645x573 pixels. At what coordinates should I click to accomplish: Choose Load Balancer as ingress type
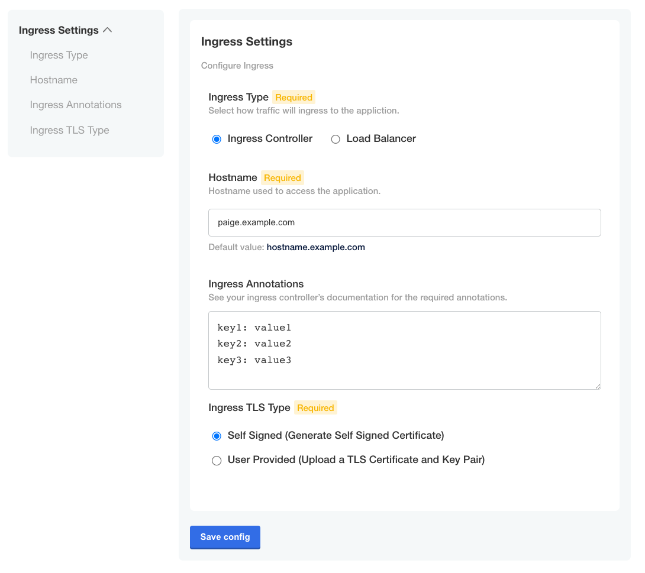point(336,139)
